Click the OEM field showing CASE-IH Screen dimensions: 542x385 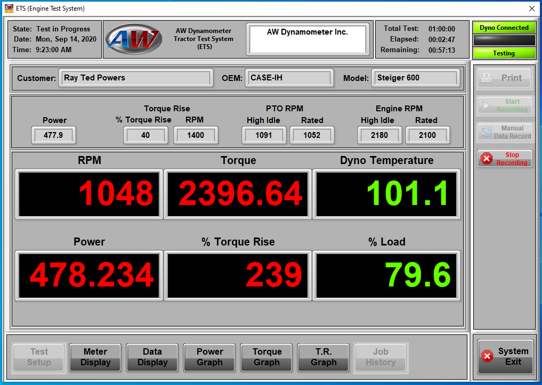pos(289,78)
